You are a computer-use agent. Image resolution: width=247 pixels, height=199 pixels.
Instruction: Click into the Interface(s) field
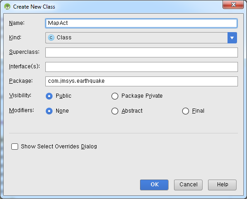tap(141, 67)
